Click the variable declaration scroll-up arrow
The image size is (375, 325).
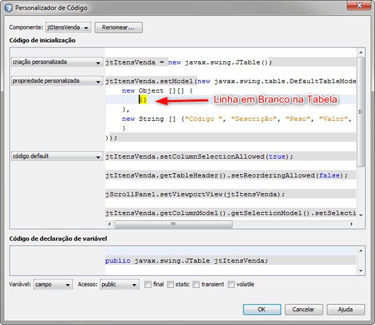(361, 250)
